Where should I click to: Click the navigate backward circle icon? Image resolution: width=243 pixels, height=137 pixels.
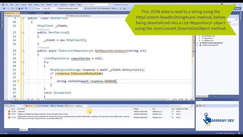pyautogui.click(x=4, y=8)
